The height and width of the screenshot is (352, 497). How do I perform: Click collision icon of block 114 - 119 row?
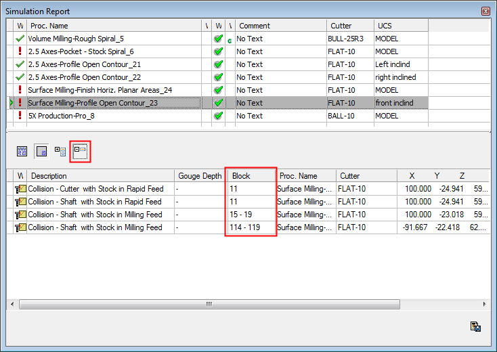point(20,227)
